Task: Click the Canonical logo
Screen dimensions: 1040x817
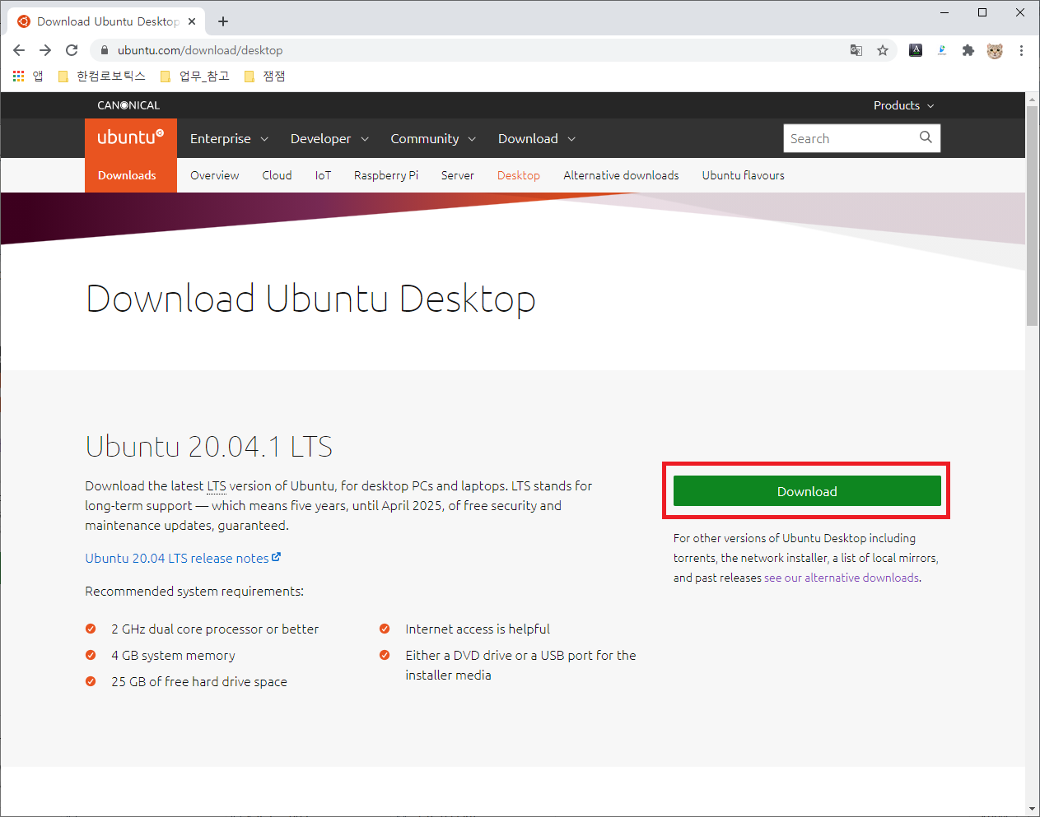Action: point(128,105)
